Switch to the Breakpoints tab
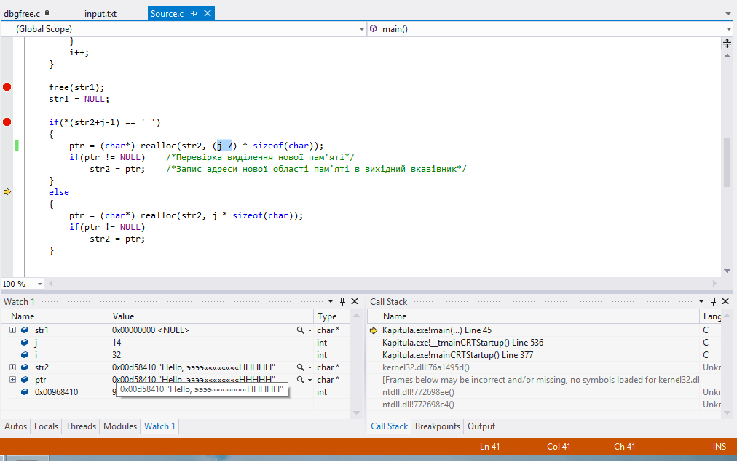 [437, 426]
